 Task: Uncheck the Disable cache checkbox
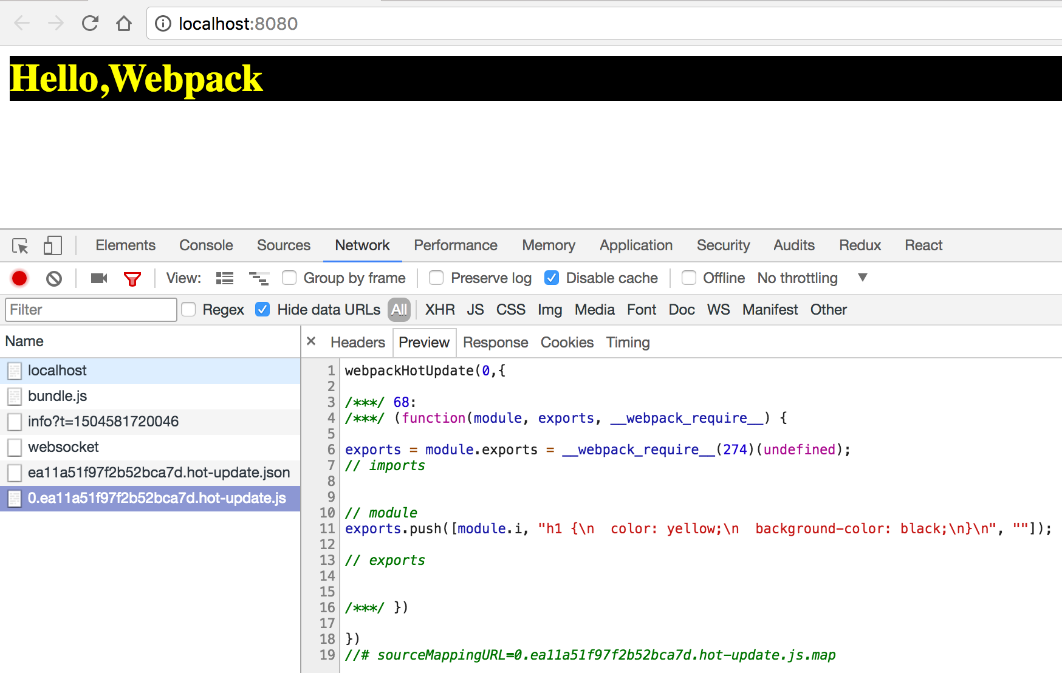(x=552, y=278)
